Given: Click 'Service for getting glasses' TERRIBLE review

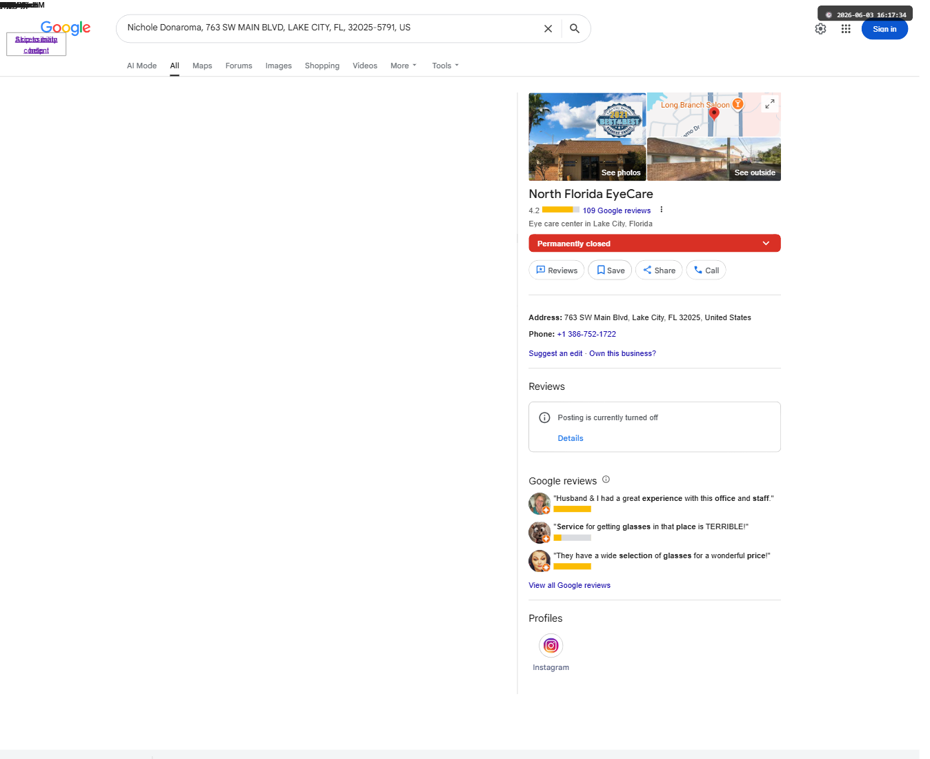Looking at the screenshot, I should (x=651, y=526).
